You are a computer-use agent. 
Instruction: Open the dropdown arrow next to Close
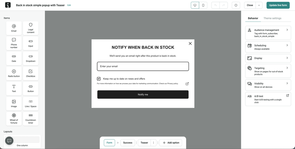(259, 5)
